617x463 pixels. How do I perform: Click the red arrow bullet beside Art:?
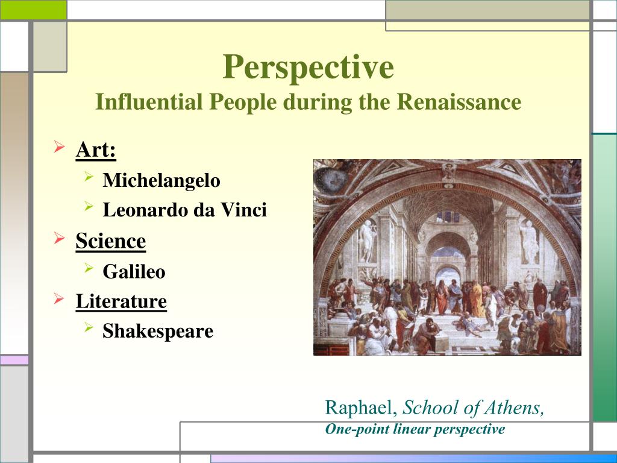(59, 147)
